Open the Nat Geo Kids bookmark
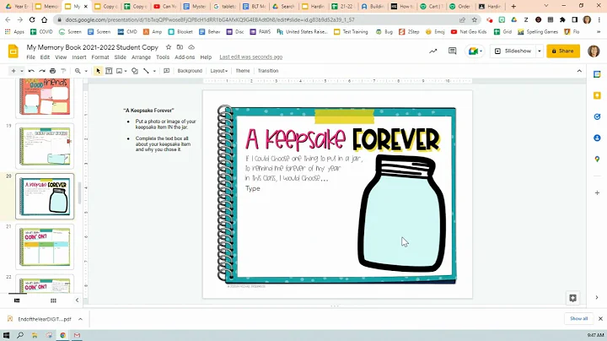 coord(469,32)
